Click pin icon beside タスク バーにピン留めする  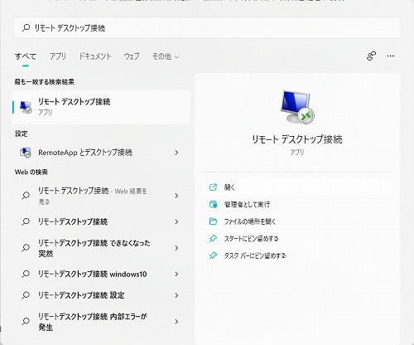pyautogui.click(x=213, y=255)
